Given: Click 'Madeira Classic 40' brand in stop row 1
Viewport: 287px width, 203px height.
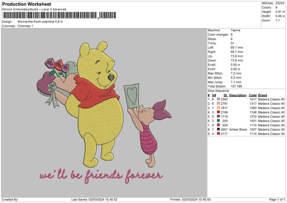Looking at the screenshot, I should click(271, 99).
